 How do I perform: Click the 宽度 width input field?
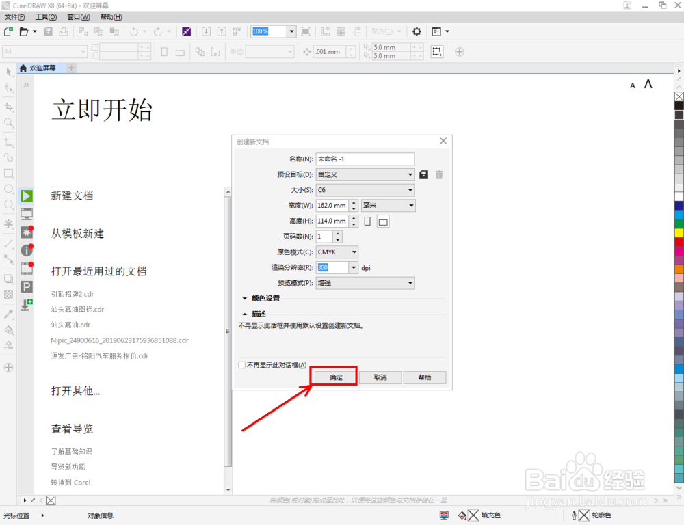click(x=332, y=205)
